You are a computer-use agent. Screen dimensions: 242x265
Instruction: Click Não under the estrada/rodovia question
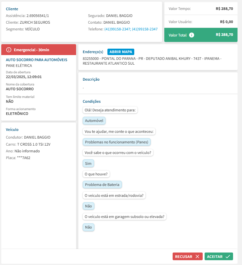[88, 206]
